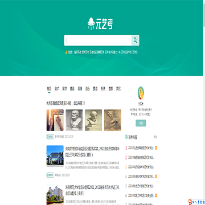The width and height of the screenshot is (205, 205).
Task: Click the magnifier search icon button
Action: coord(136,40)
